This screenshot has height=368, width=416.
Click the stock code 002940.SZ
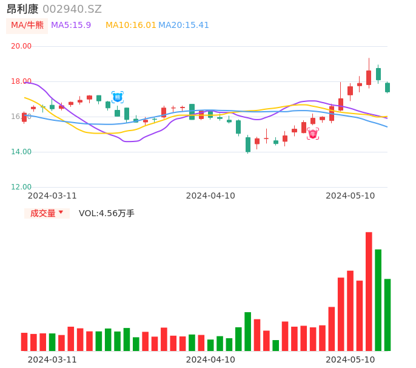[72, 9]
